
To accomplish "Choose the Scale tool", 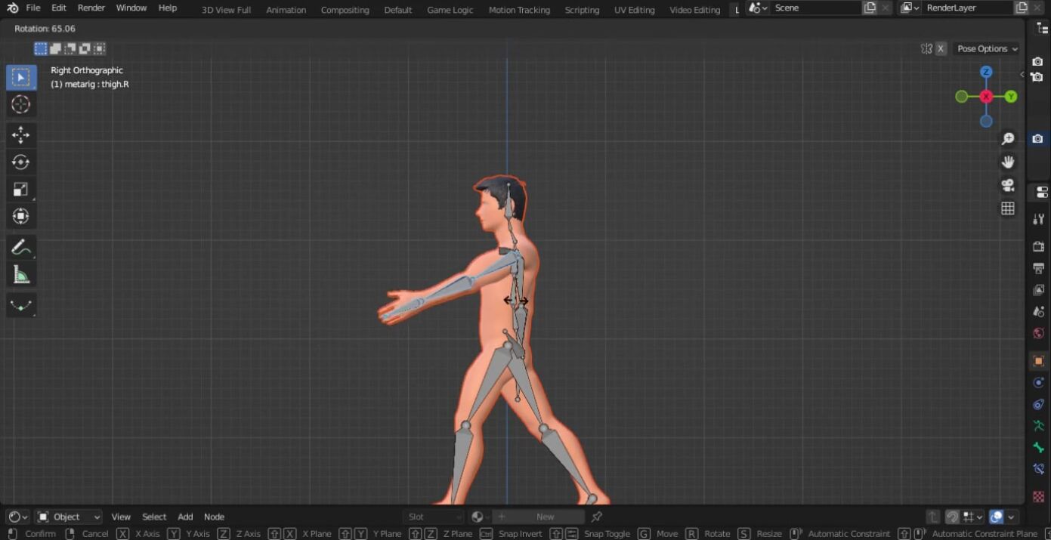I will click(20, 190).
